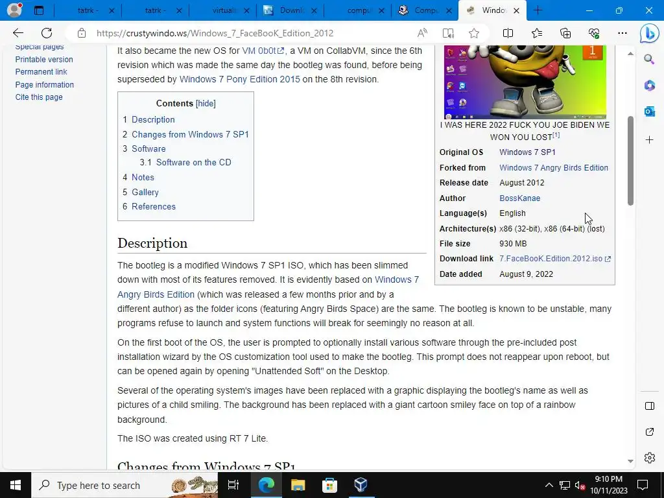Open Microsoft 365 in sidebar
Image resolution: width=664 pixels, height=498 pixels.
(x=649, y=86)
